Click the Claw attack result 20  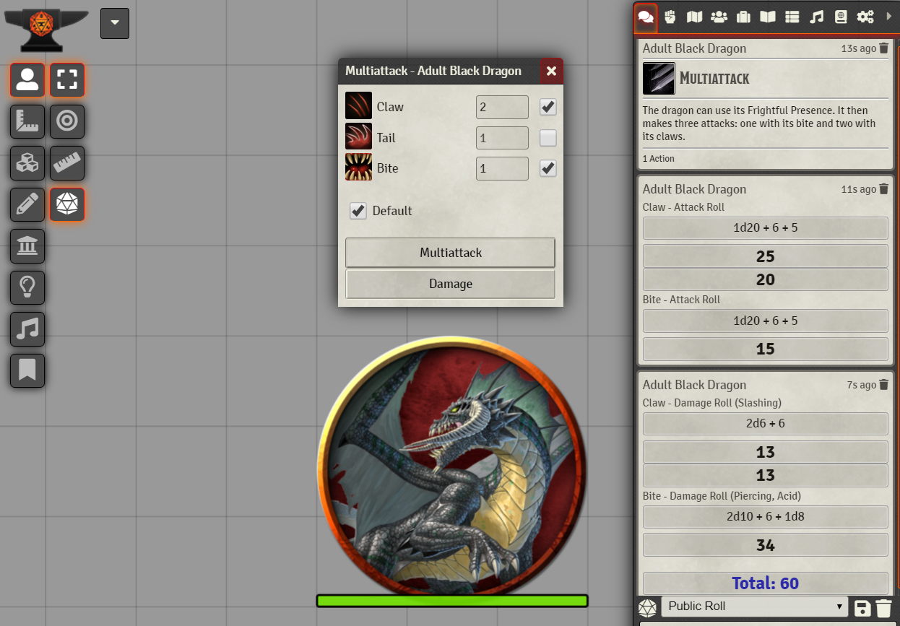click(x=765, y=279)
